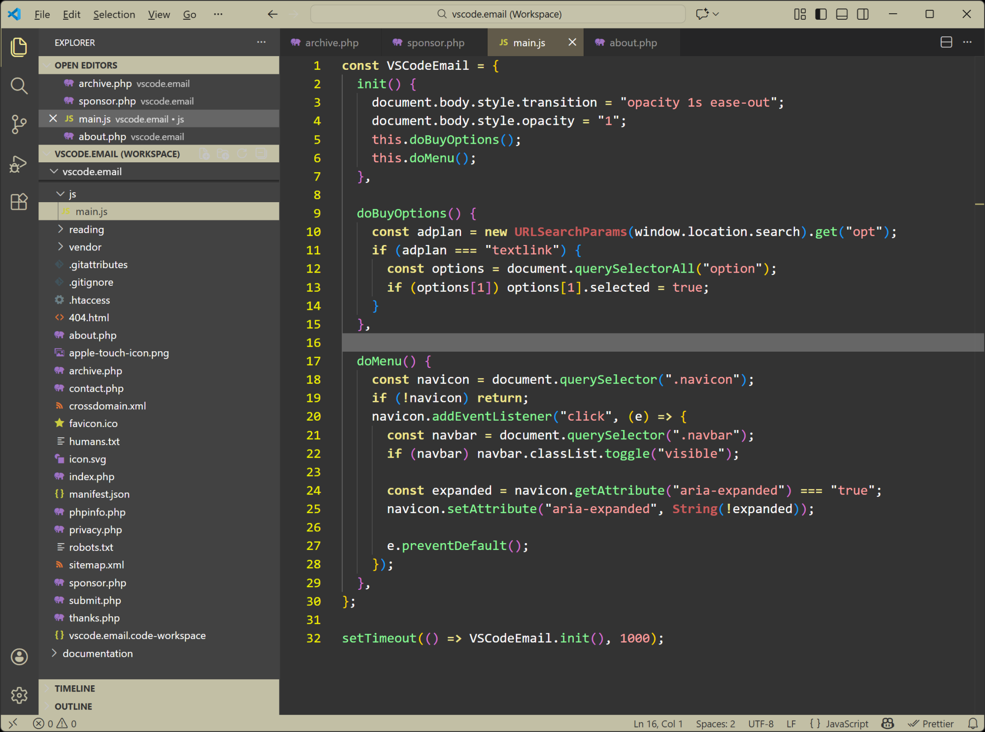Open the Selection menu
Screen dimensions: 985x732
(x=114, y=14)
